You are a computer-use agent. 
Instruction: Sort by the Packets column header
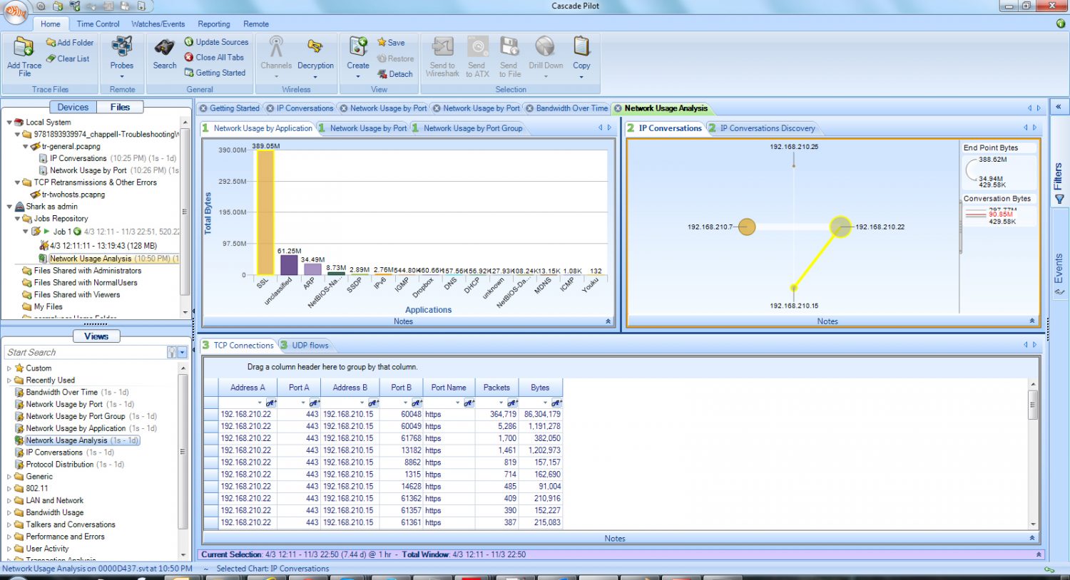point(496,388)
